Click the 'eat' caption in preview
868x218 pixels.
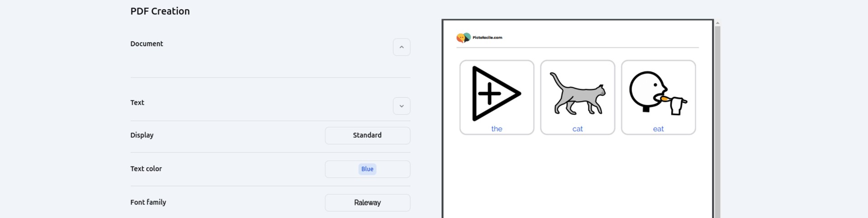click(658, 129)
